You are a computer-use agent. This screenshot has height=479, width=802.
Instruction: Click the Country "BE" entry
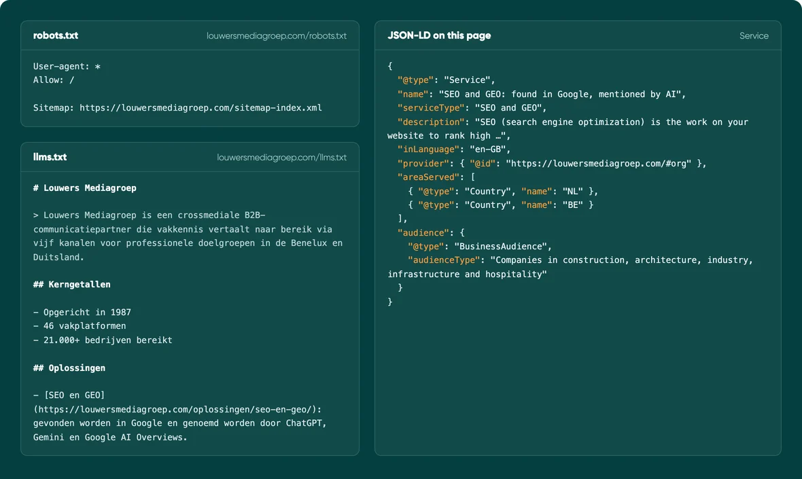500,205
